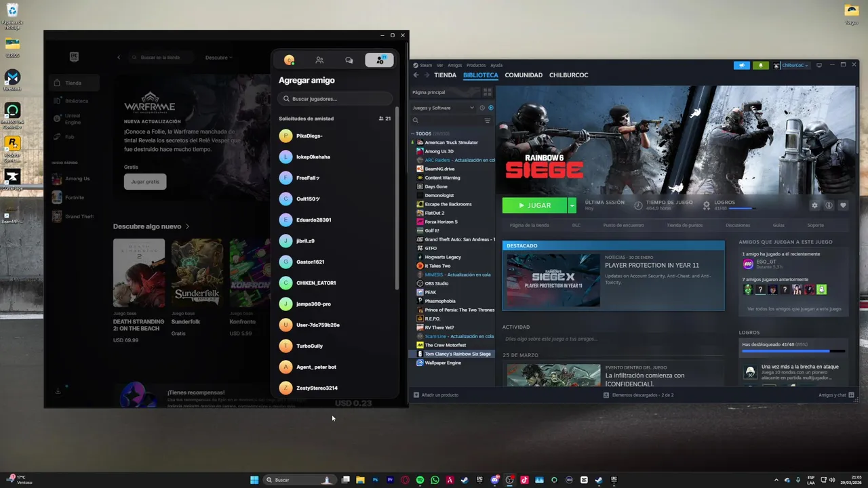Viewport: 868px width, 488px height.
Task: Select friend request from Eduardo28391
Action: pyautogui.click(x=336, y=220)
